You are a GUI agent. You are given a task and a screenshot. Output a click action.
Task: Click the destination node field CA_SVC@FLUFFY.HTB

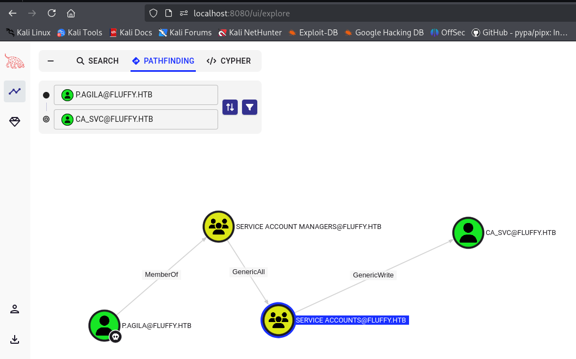tap(136, 119)
